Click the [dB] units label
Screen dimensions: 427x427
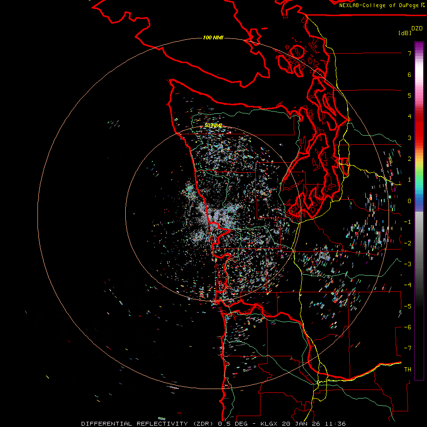(405, 33)
